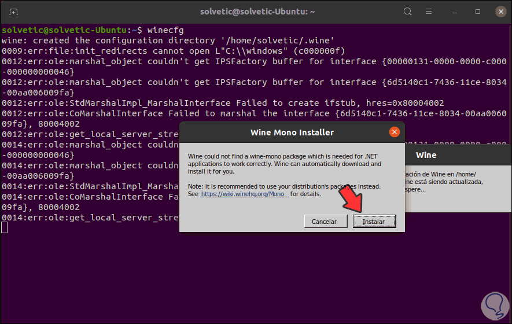This screenshot has height=324, width=512.
Task: Click the Wine Mono Installer title bar
Action: pos(292,132)
